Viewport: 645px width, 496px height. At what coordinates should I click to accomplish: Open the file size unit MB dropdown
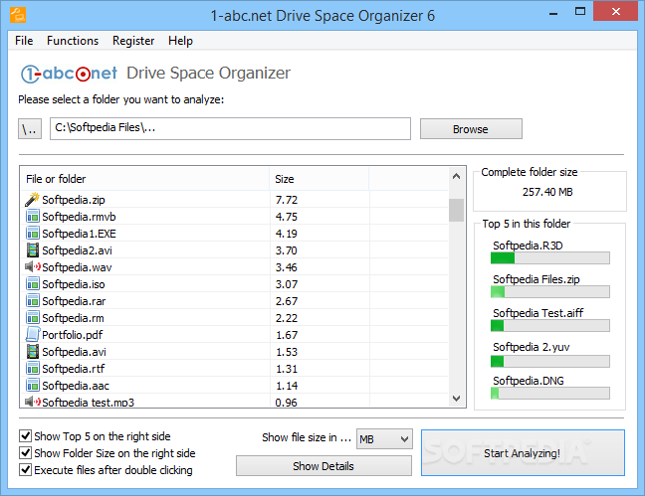click(384, 439)
